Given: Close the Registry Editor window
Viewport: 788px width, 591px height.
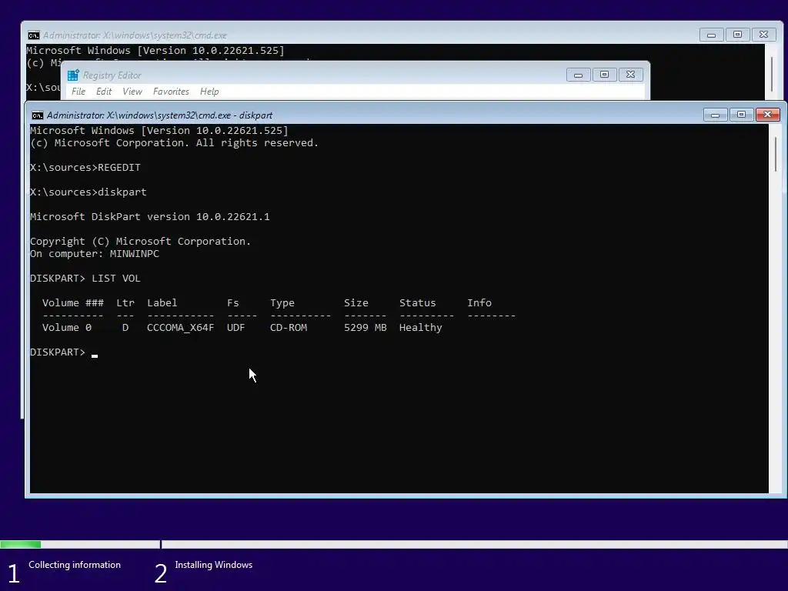Looking at the screenshot, I should pyautogui.click(x=630, y=75).
